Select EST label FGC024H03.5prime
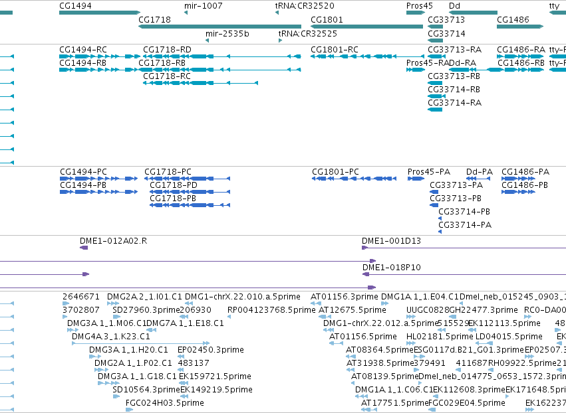The image size is (566, 413). [x=164, y=403]
